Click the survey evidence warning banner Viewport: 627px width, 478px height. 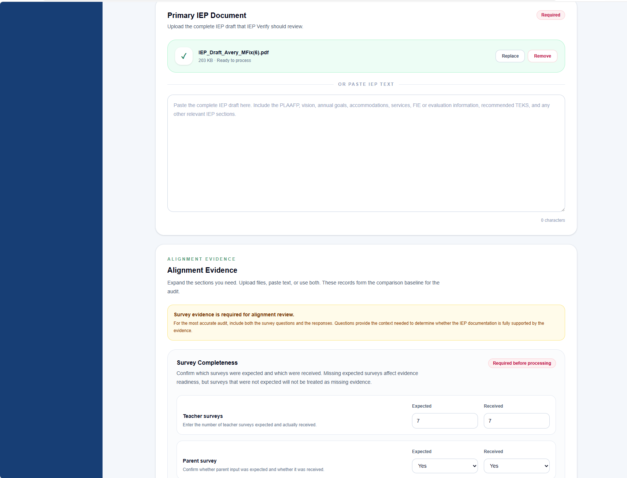(x=366, y=323)
